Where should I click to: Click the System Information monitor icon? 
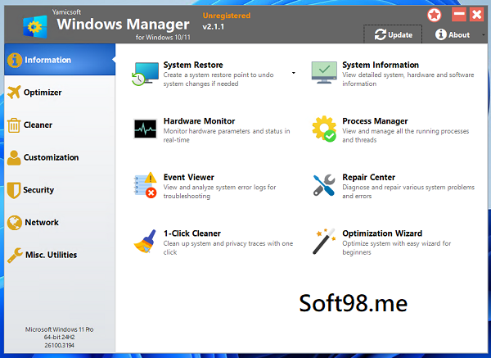tap(324, 73)
